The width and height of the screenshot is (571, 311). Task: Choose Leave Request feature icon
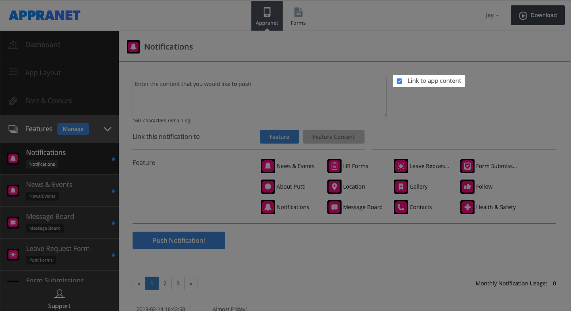pyautogui.click(x=401, y=166)
